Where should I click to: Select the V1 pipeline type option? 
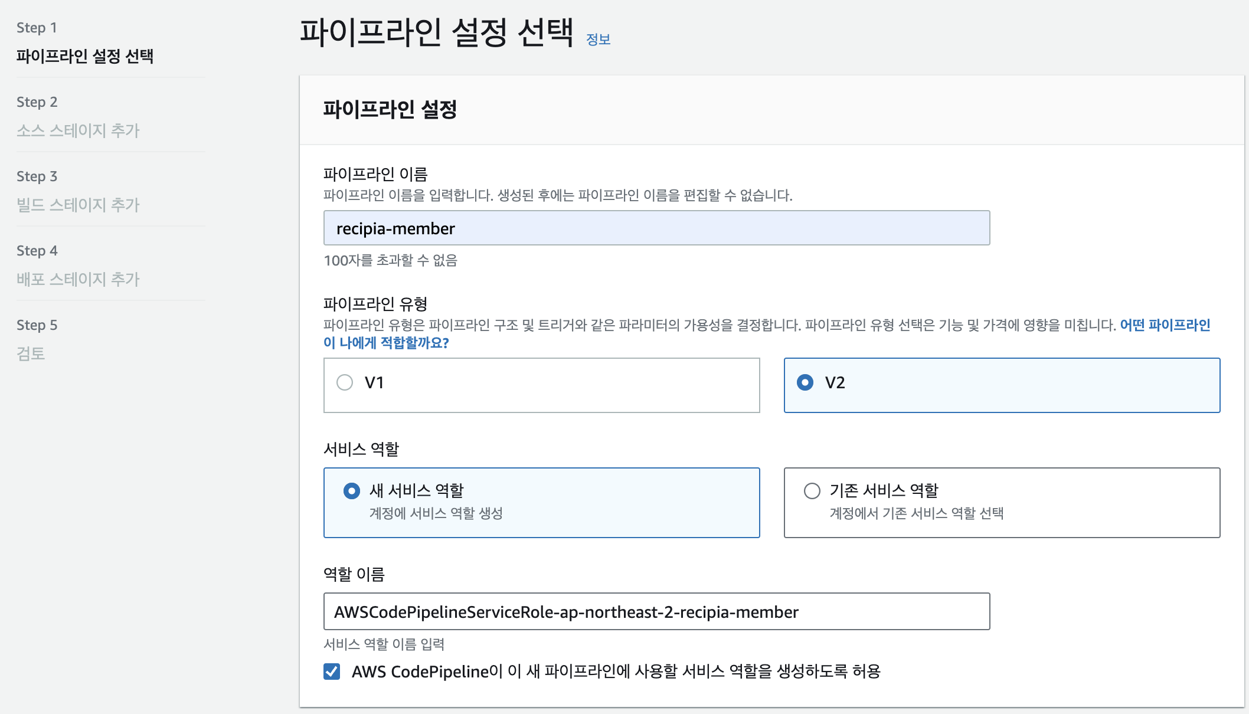345,382
